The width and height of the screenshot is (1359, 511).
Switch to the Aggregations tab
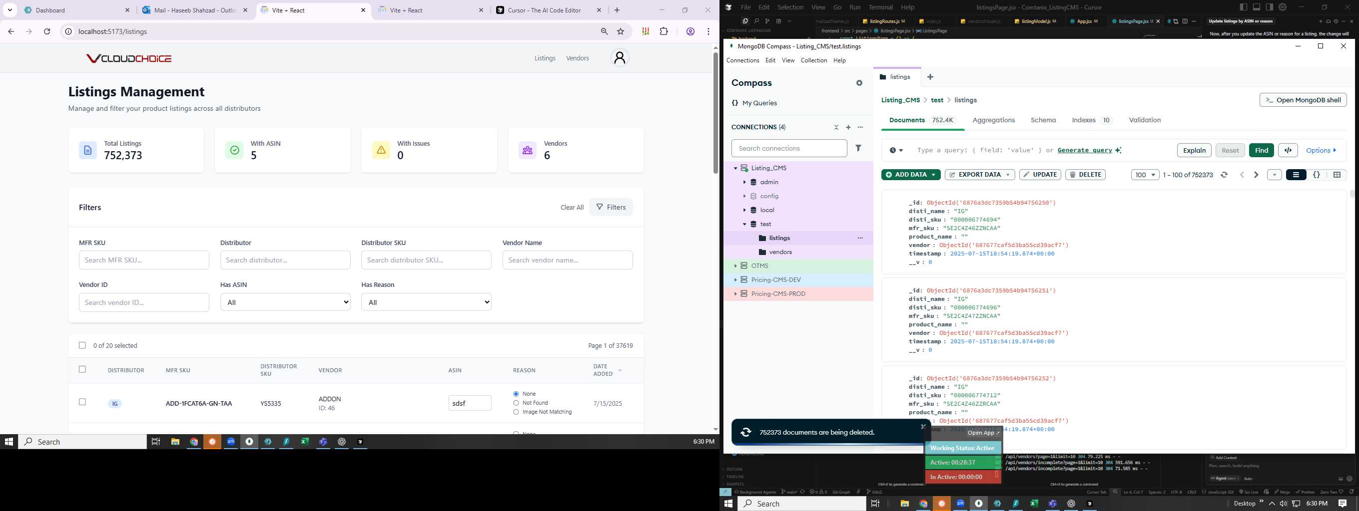(x=993, y=120)
